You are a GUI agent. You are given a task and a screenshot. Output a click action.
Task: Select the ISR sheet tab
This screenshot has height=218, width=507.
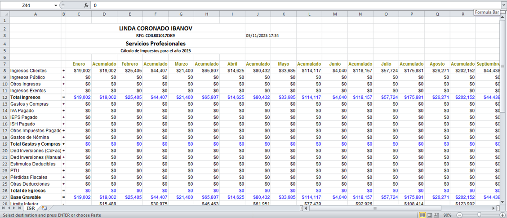click(x=31, y=209)
